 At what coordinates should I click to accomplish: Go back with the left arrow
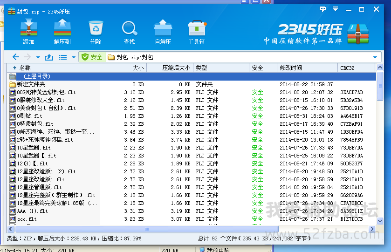(16, 57)
